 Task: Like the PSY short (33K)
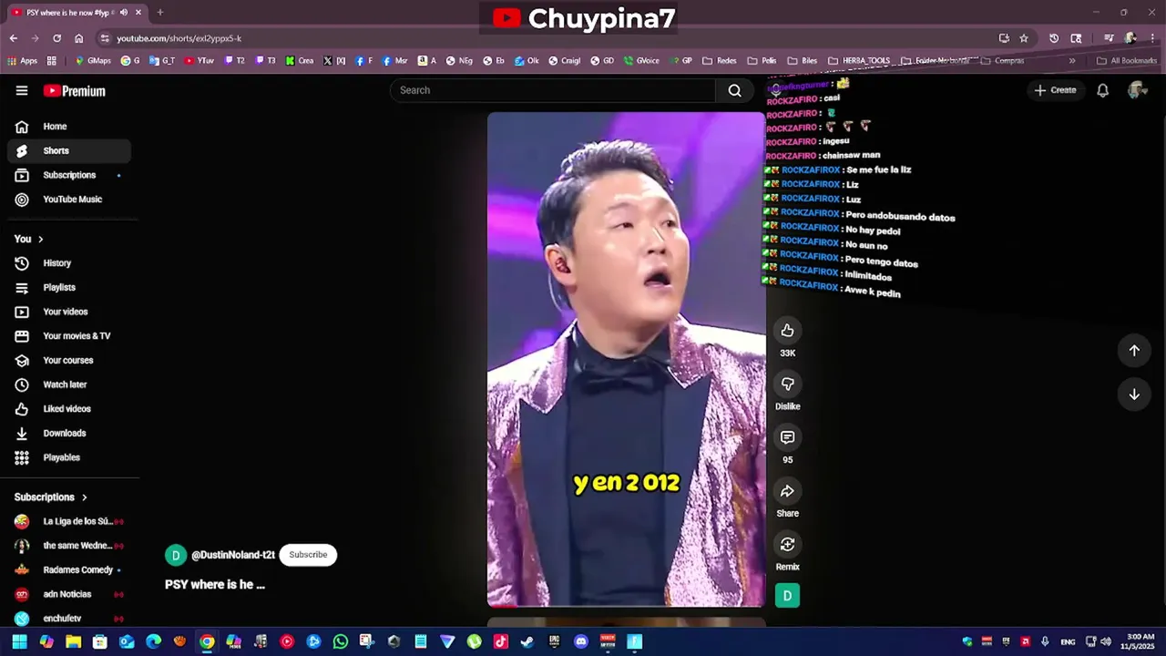(787, 331)
